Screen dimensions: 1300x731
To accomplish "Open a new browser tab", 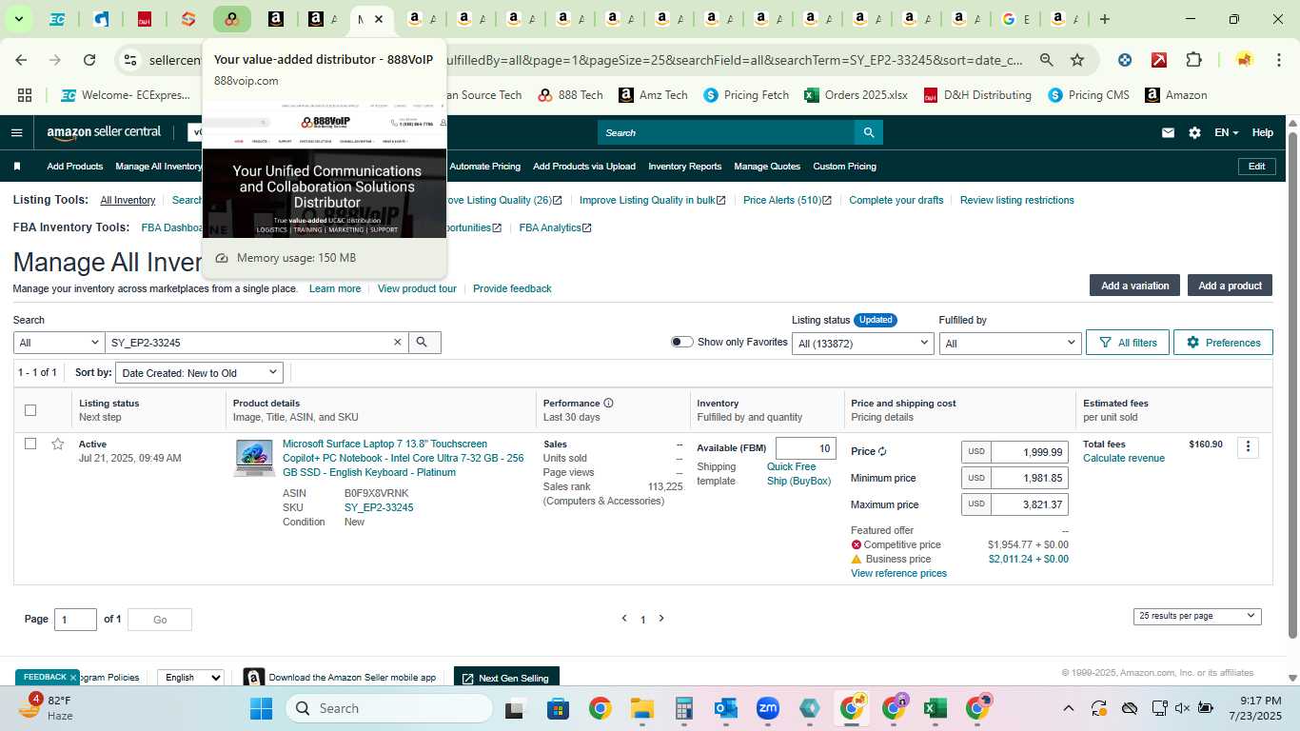I will click(x=1104, y=19).
